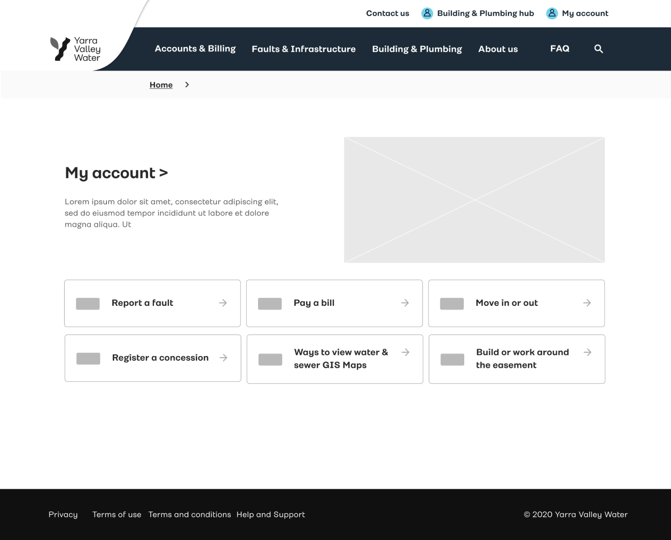Image resolution: width=671 pixels, height=540 pixels.
Task: Go to the About us section
Action: pos(498,49)
